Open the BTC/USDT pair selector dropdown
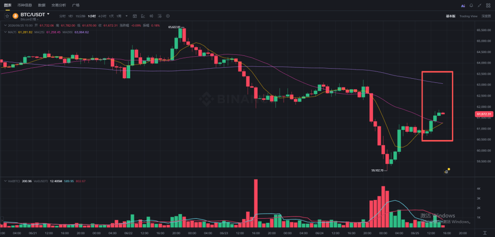495x237 pixels. pyautogui.click(x=48, y=14)
